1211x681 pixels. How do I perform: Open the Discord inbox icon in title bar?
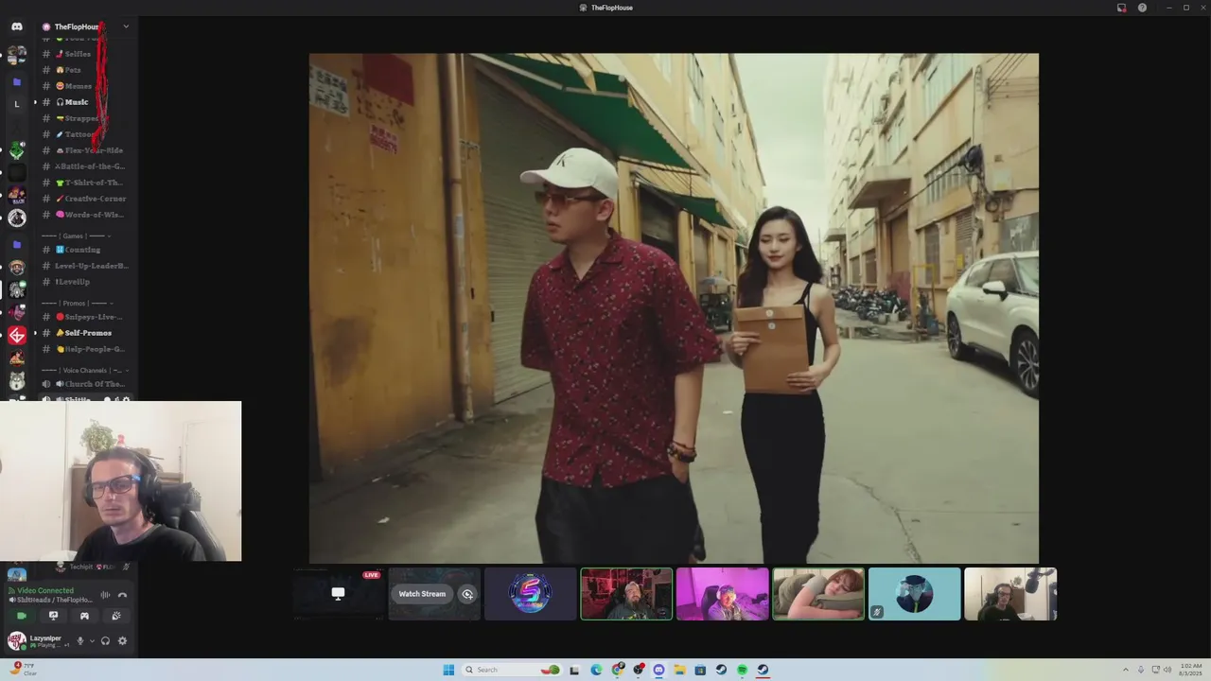click(1121, 8)
